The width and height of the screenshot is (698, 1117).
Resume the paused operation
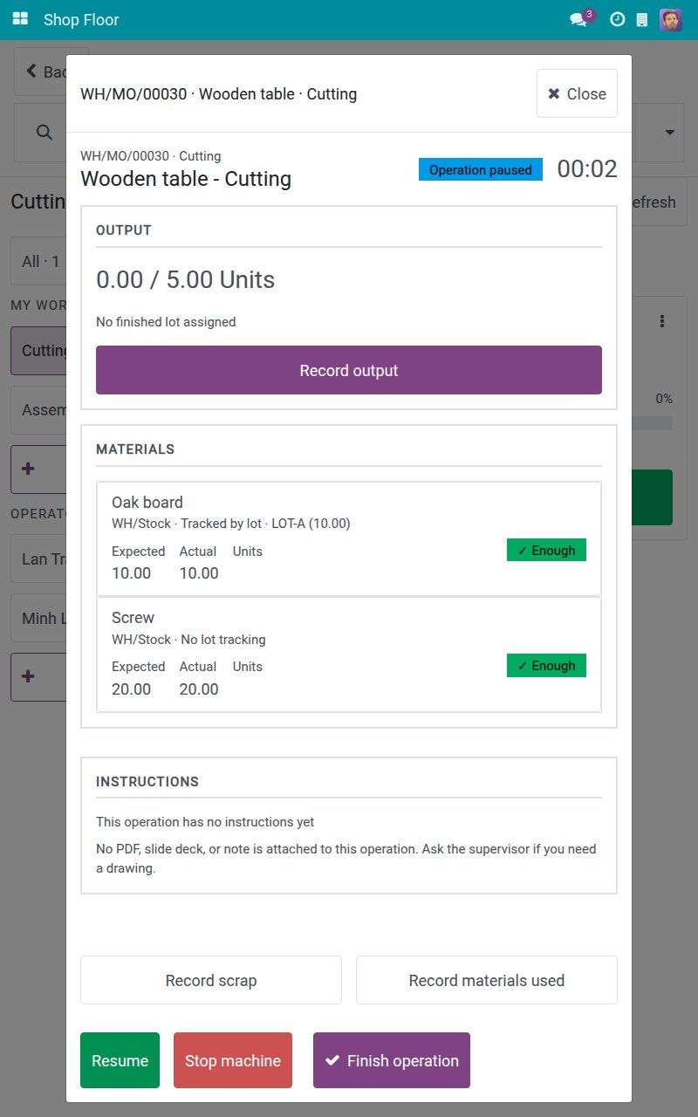(120, 1060)
